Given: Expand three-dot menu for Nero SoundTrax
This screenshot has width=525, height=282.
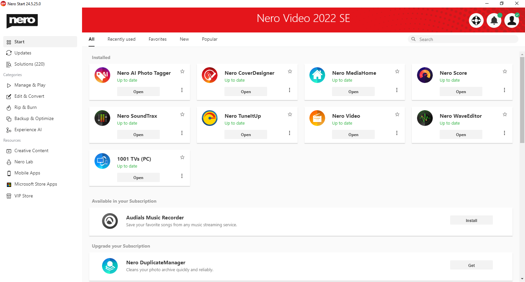Looking at the screenshot, I should click(182, 133).
